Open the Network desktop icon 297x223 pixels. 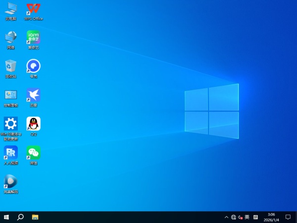pyautogui.click(x=11, y=37)
